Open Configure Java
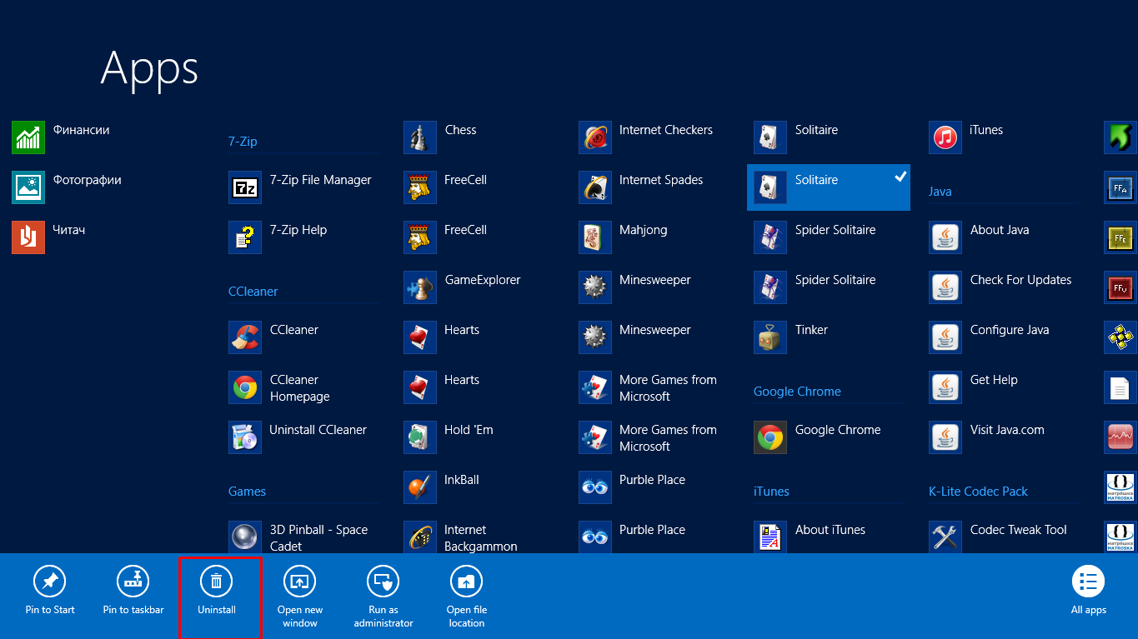1138x639 pixels. tap(989, 337)
